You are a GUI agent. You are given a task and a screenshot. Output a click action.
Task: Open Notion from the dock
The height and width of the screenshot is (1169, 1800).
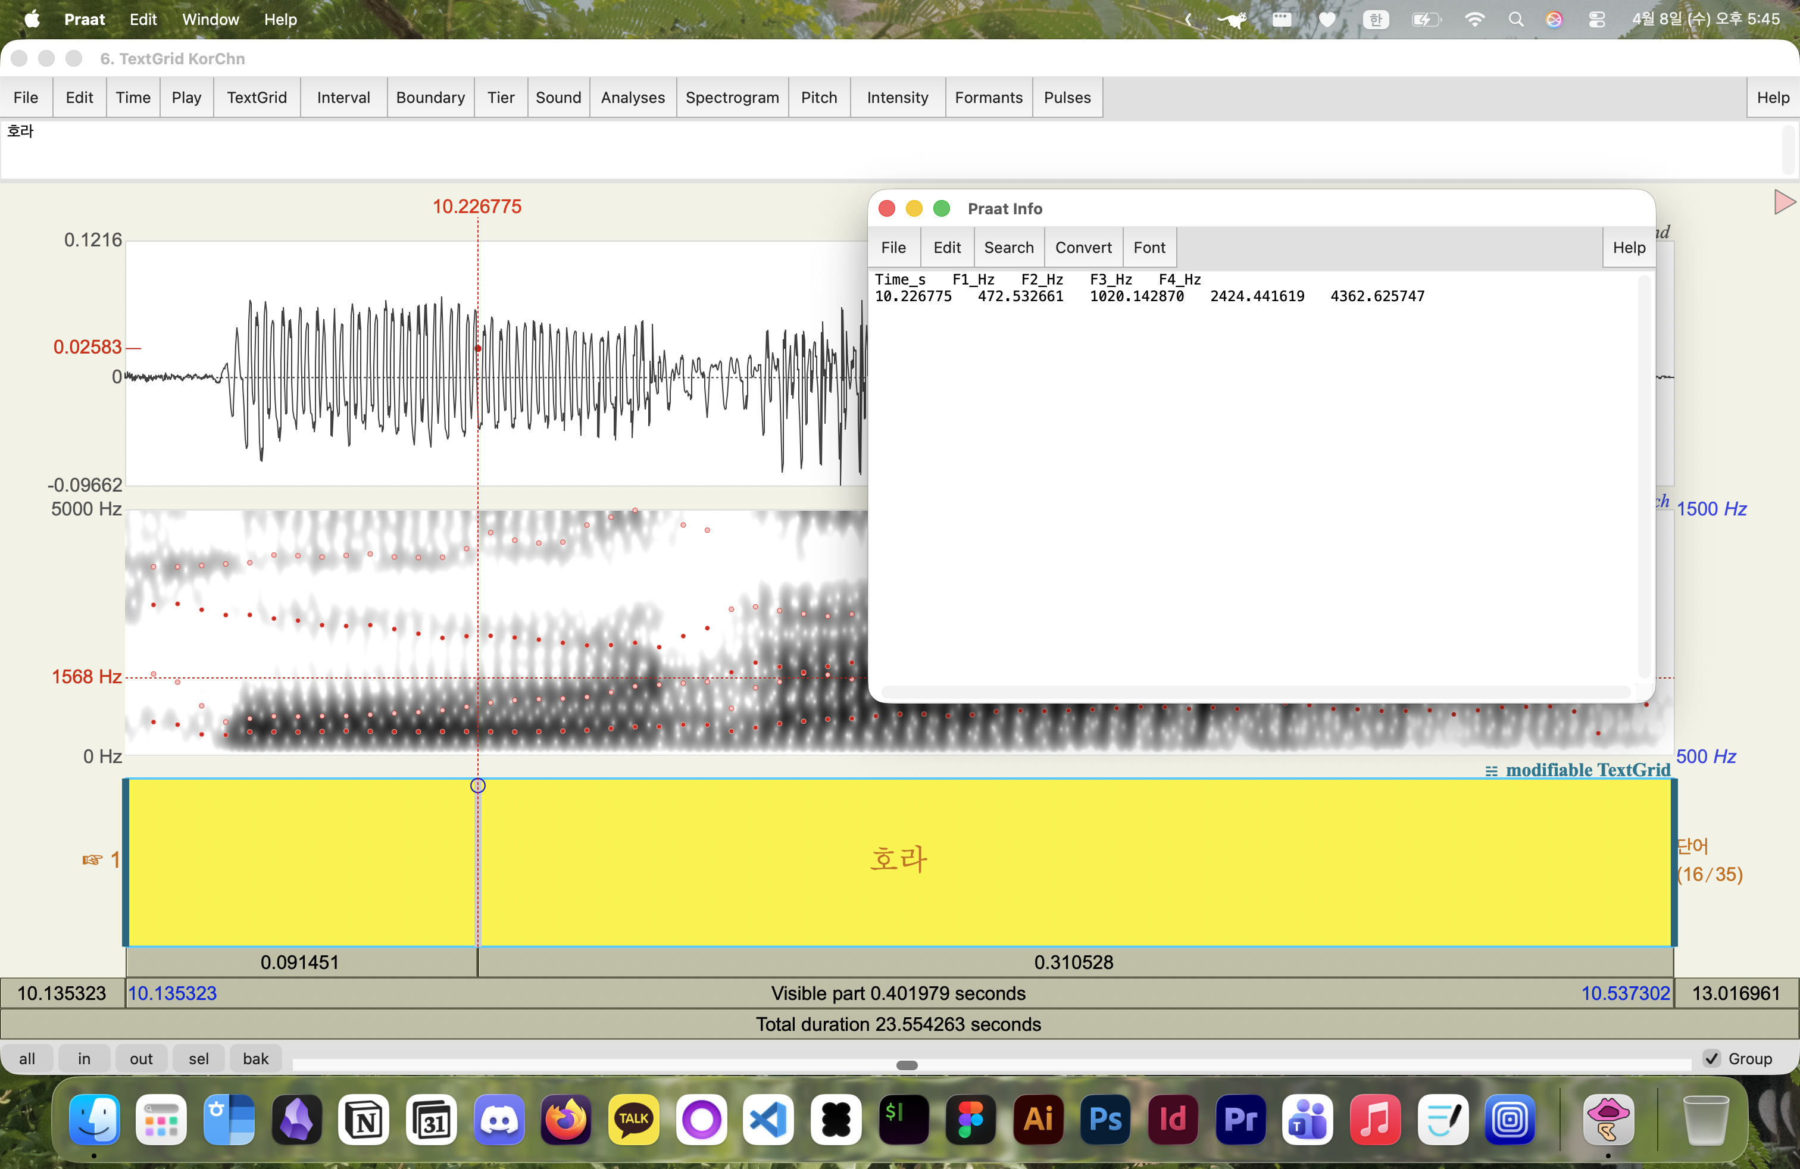click(x=364, y=1119)
